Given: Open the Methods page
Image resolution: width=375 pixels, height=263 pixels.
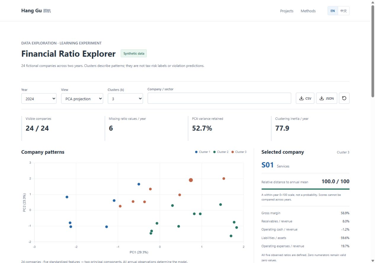Looking at the screenshot, I should [x=308, y=11].
